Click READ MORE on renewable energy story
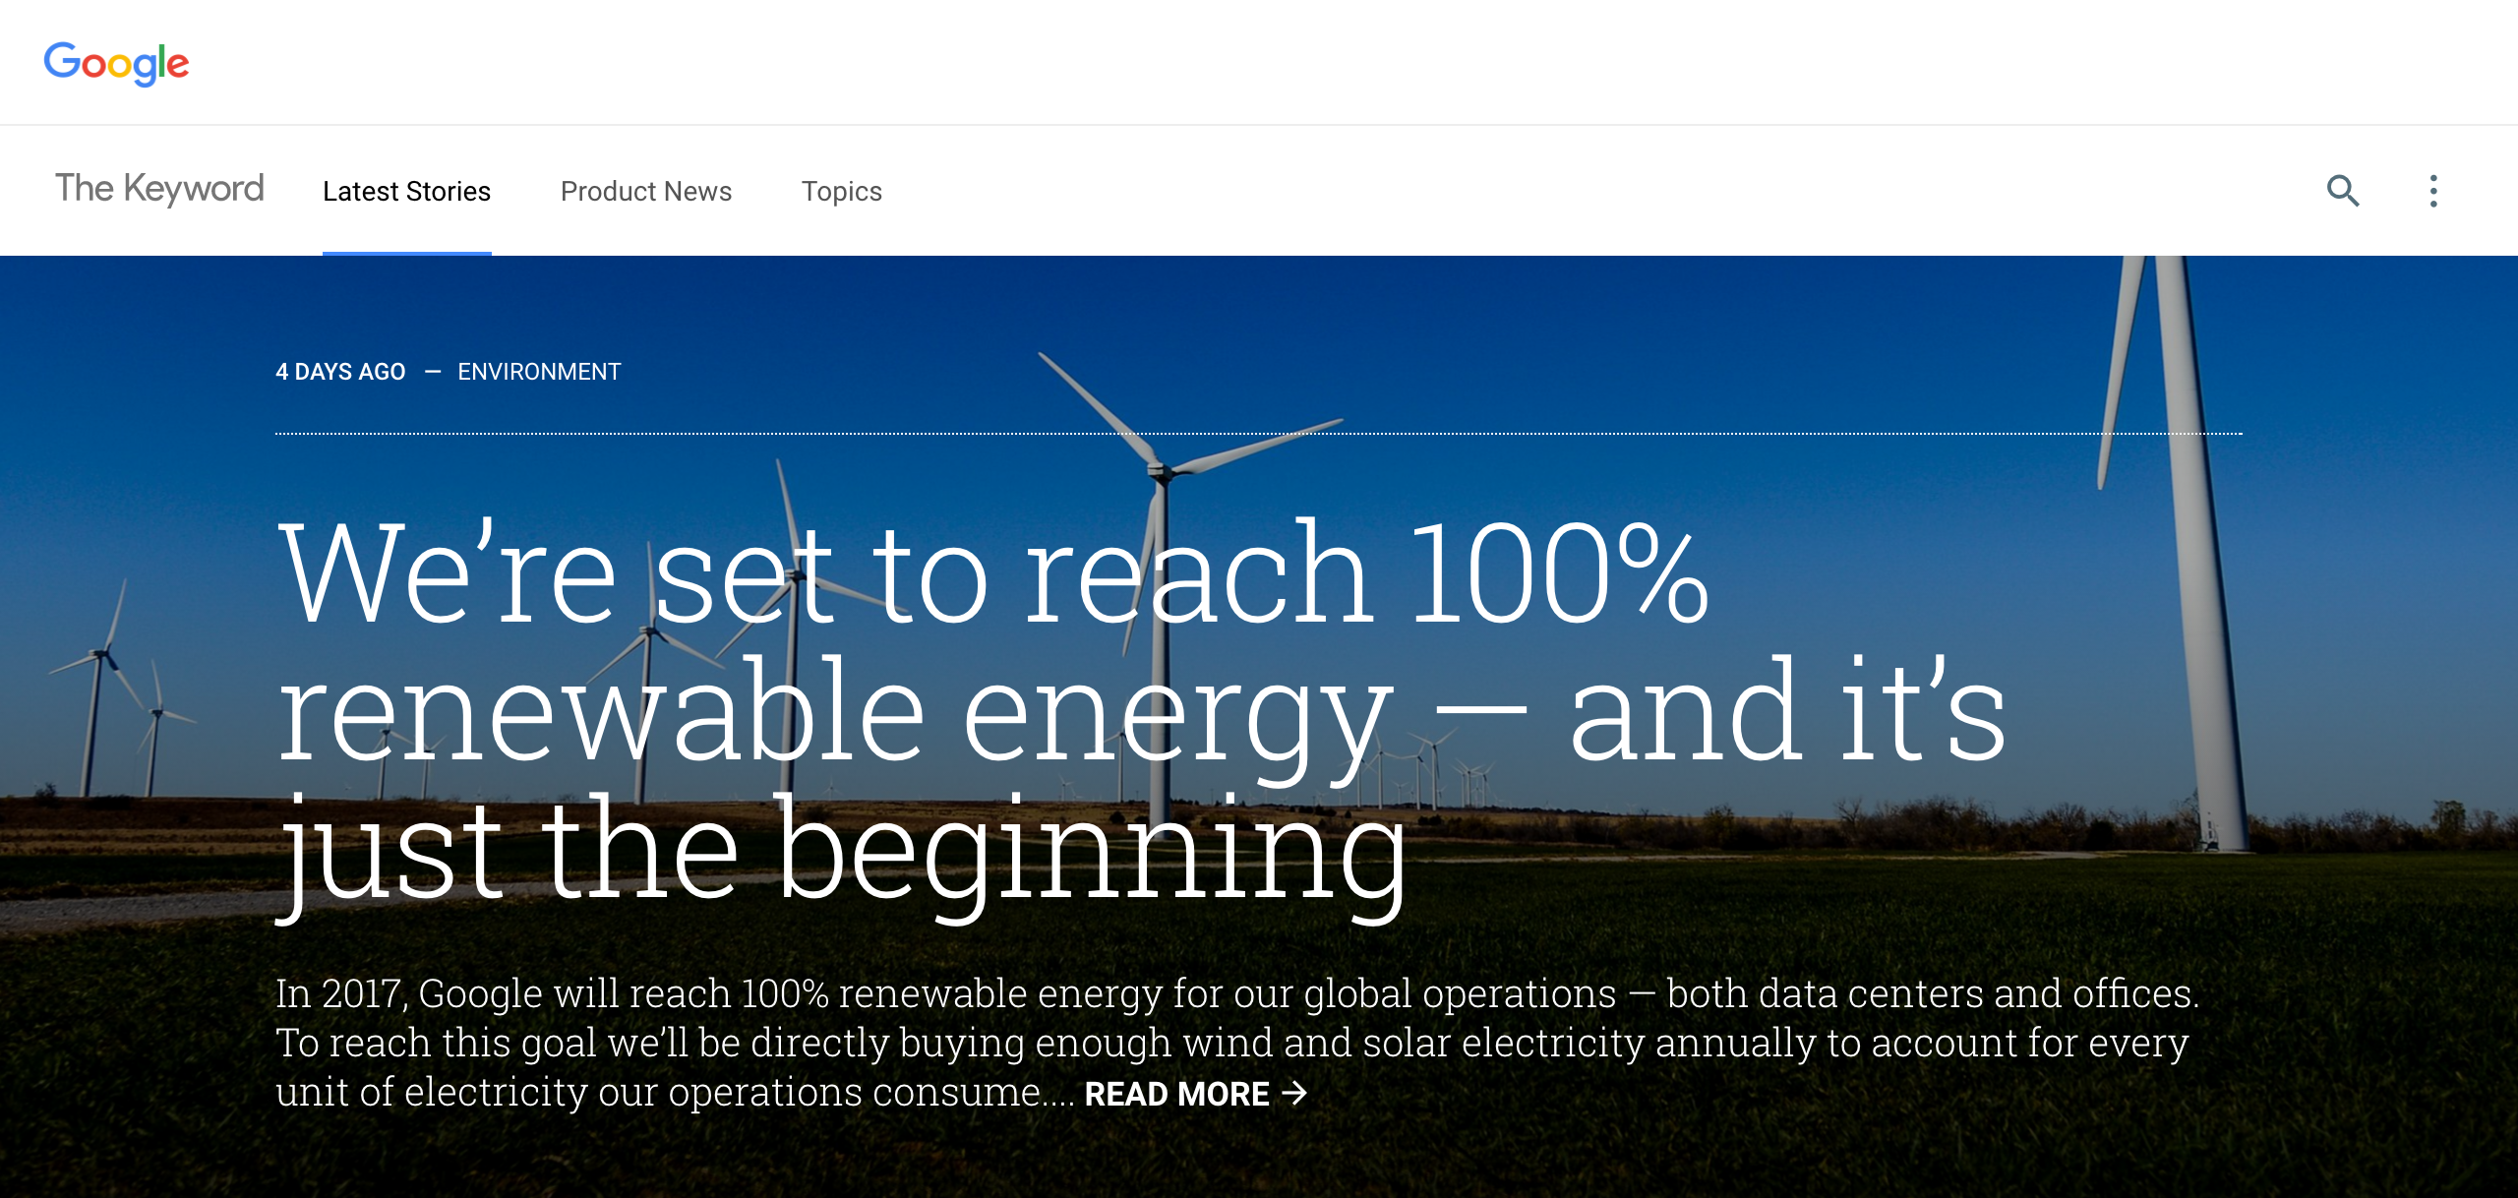 click(1176, 1094)
